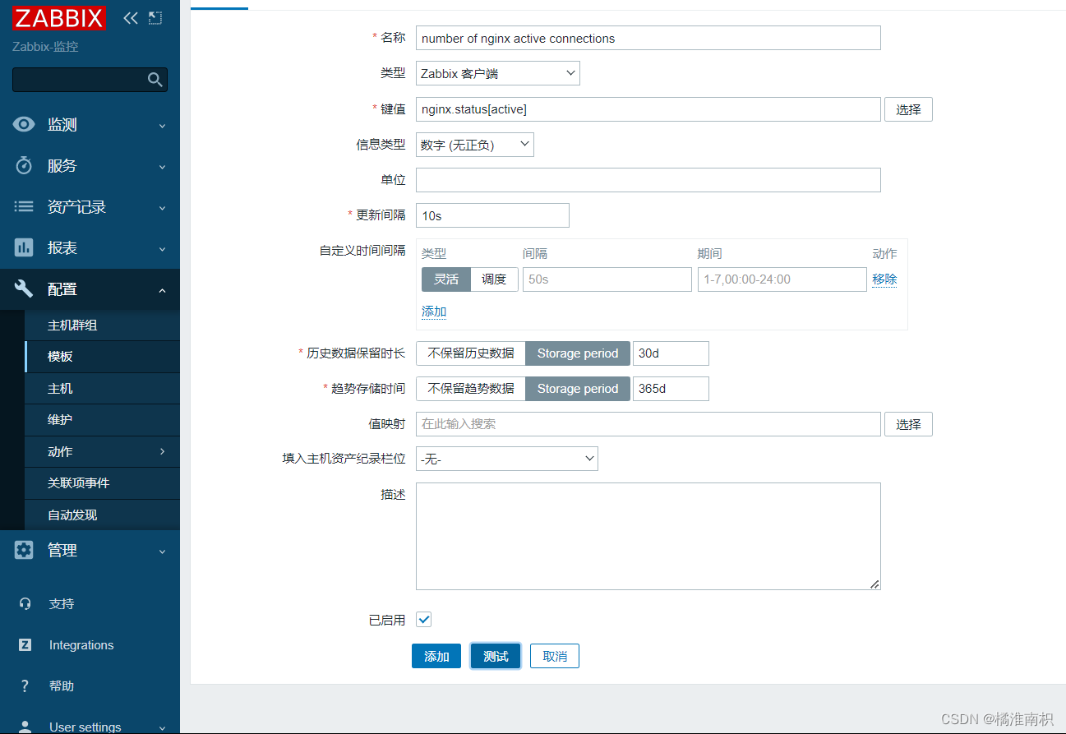Click the trend period 365d field
The width and height of the screenshot is (1066, 734).
(x=671, y=389)
